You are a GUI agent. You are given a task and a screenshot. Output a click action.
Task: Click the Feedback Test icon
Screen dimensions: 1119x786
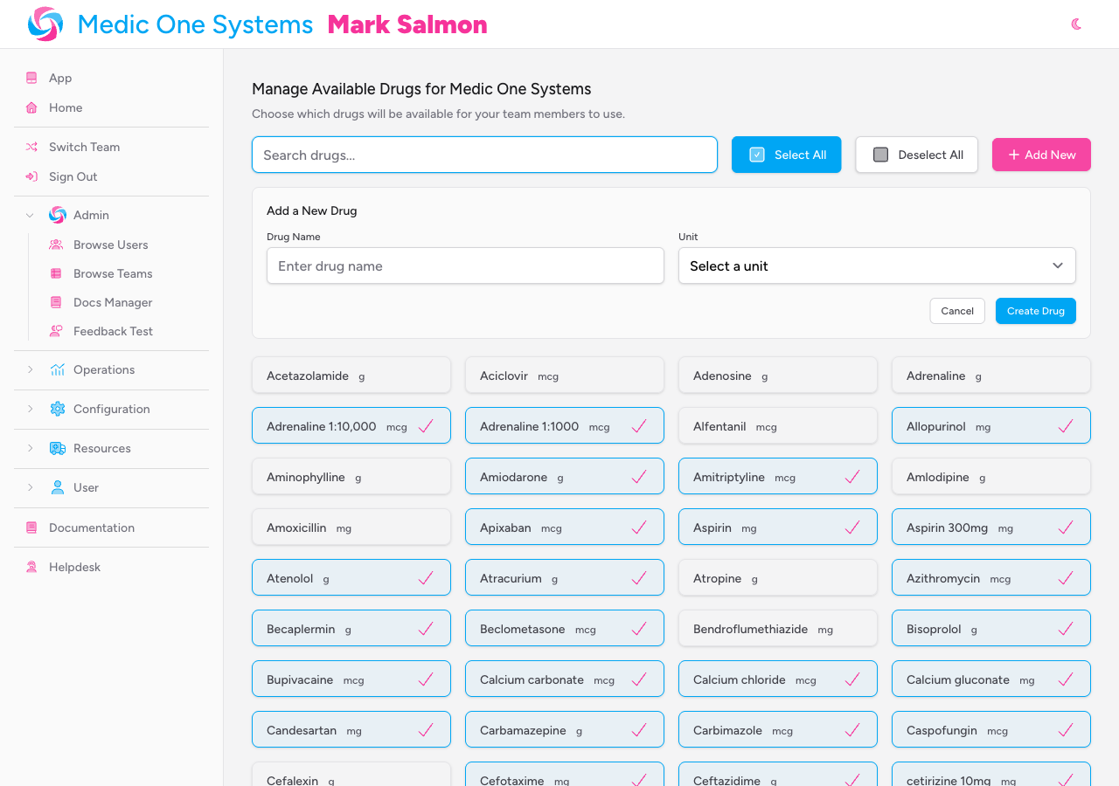tap(56, 331)
